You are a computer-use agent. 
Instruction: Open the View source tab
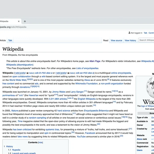coord(116,40)
